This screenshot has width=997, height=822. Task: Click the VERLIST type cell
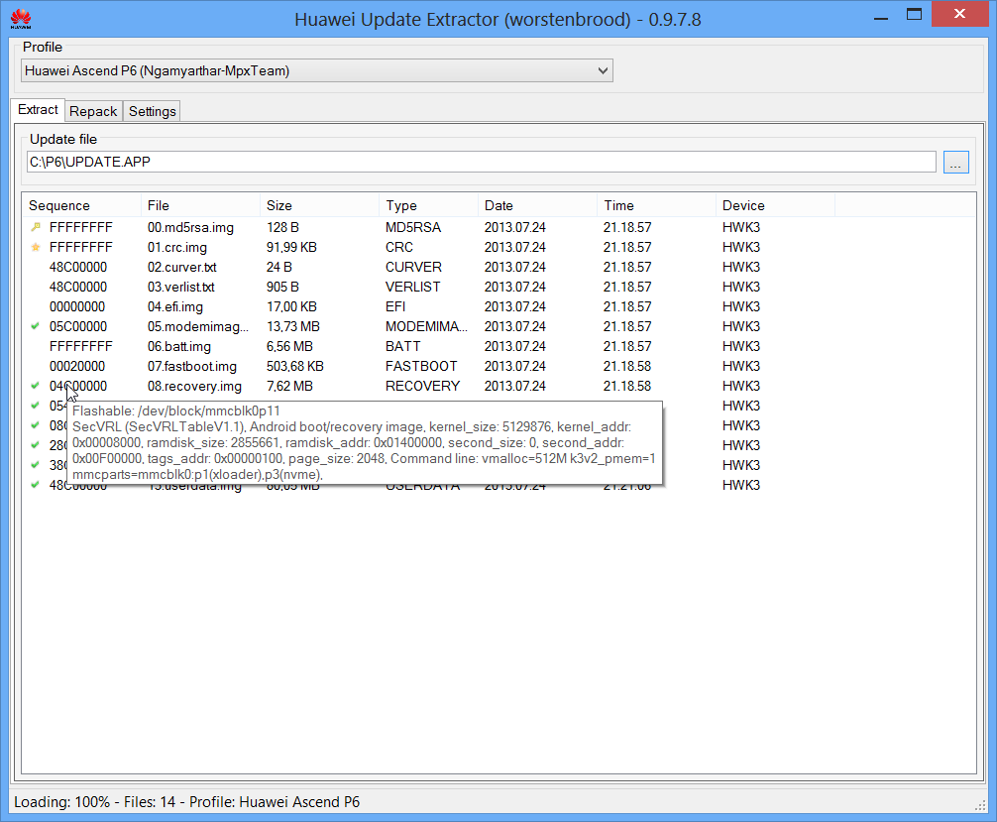[x=412, y=287]
